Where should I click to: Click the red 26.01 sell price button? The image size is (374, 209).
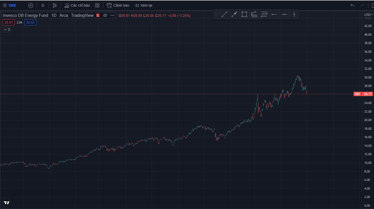coord(9,22)
